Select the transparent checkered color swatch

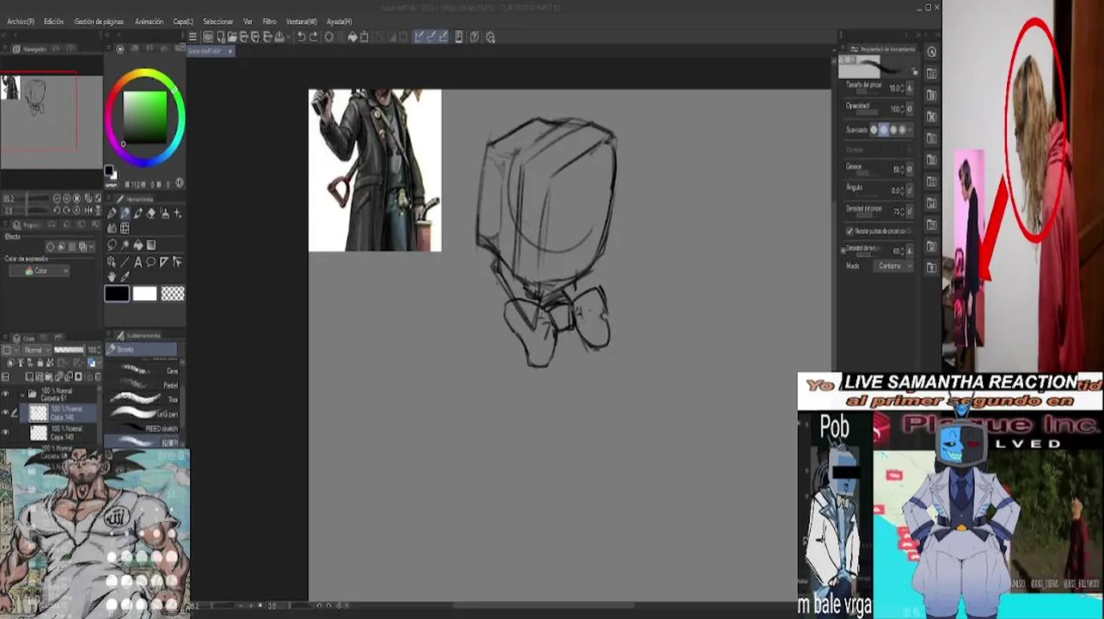[173, 294]
